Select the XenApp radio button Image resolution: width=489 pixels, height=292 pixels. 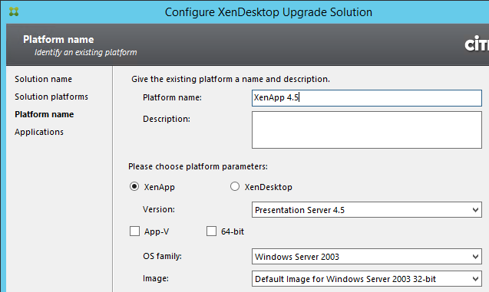(x=134, y=186)
